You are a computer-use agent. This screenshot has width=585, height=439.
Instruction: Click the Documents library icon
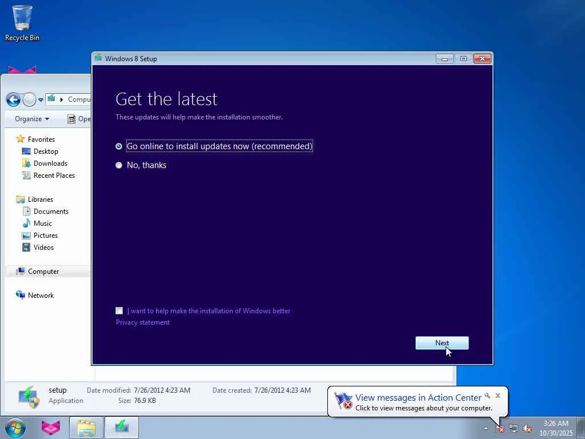pyautogui.click(x=26, y=211)
